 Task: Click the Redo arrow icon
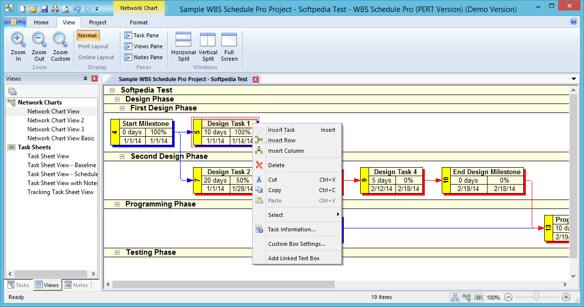88,8
